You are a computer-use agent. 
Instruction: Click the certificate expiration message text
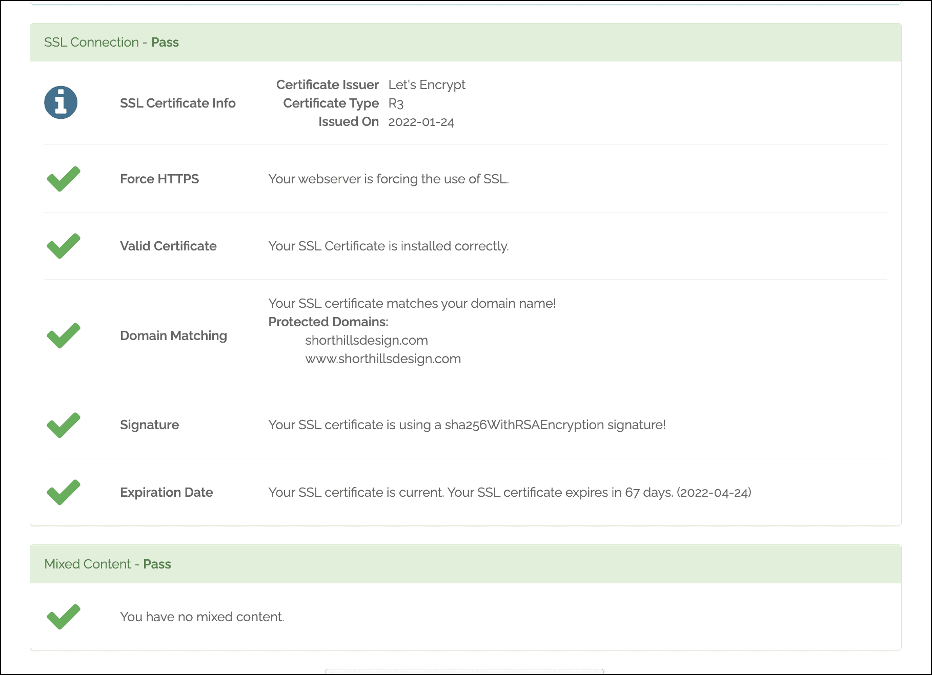510,492
